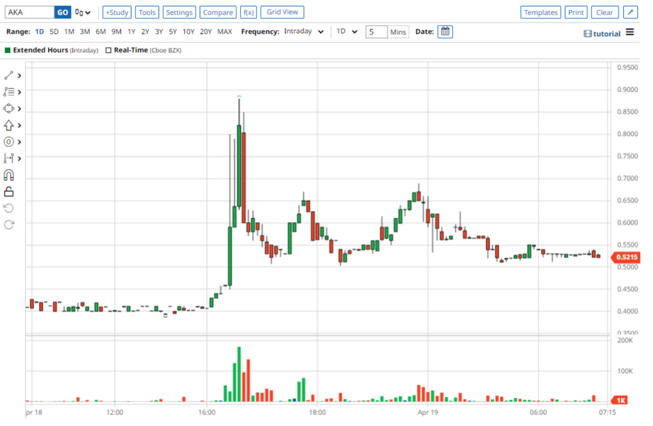The image size is (653, 426).
Task: Select the 3M range
Action: 85,32
